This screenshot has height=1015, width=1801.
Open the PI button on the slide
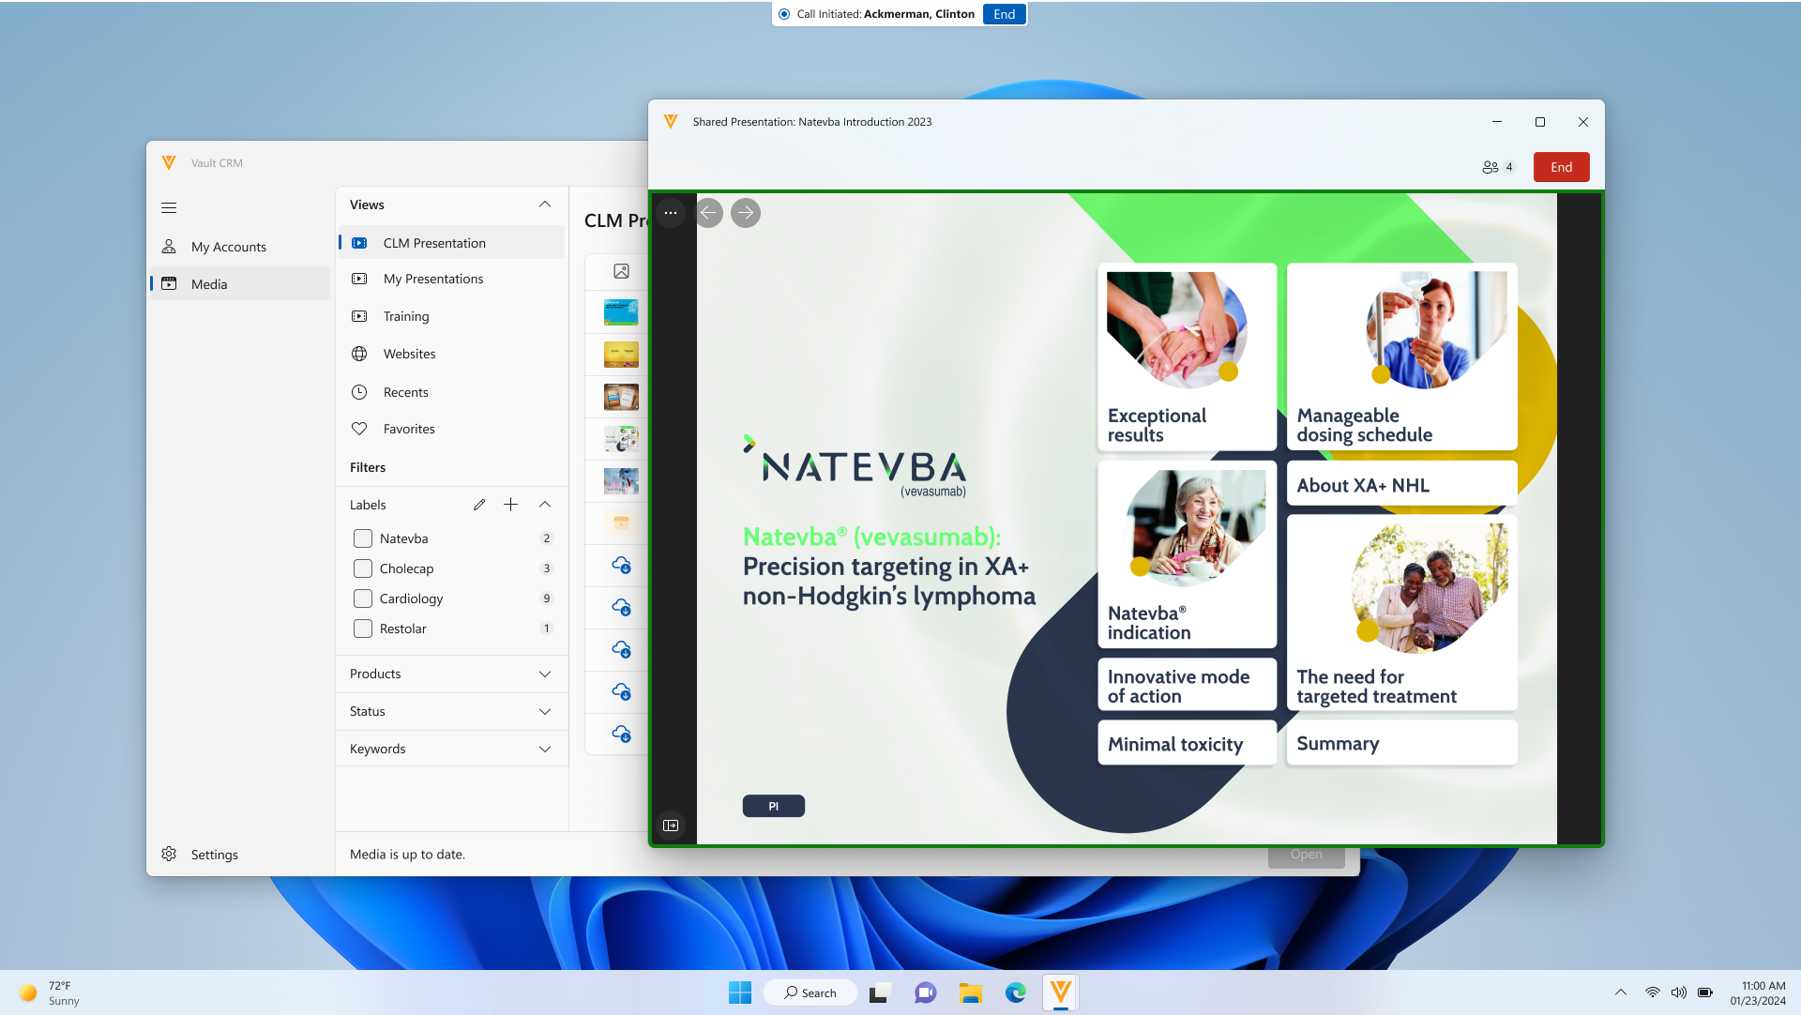click(773, 806)
